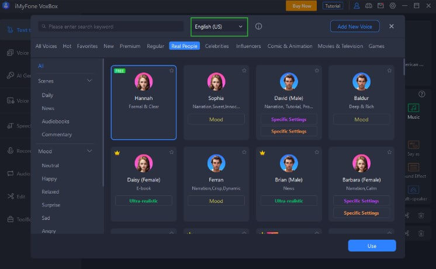Collapse the Mood filter section
The image size is (436, 269).
coord(89,151)
